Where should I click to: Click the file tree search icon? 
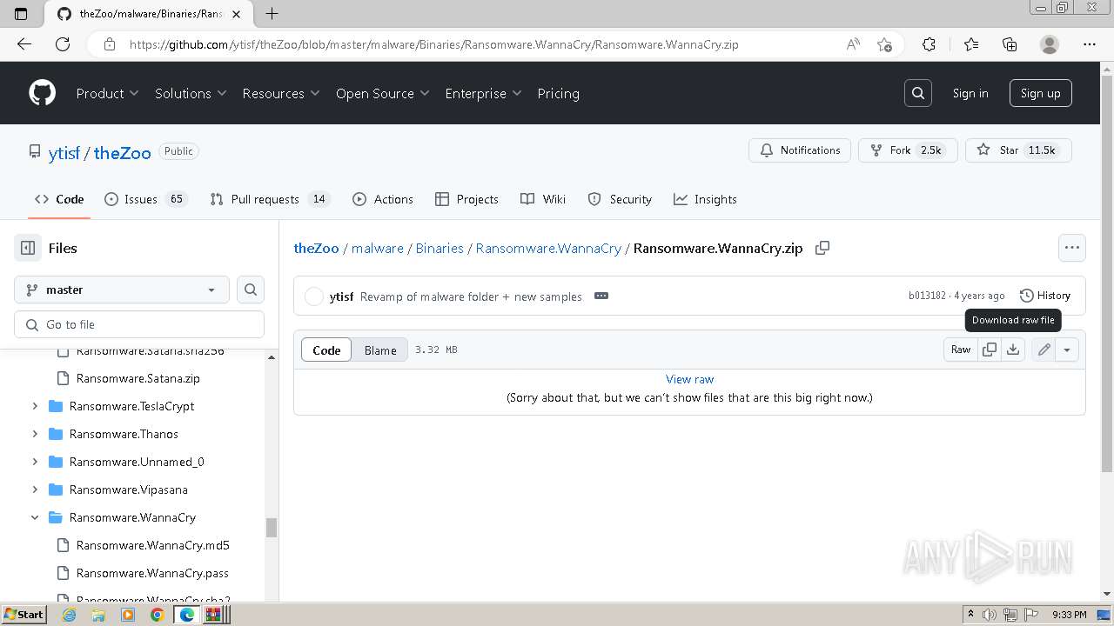(251, 290)
